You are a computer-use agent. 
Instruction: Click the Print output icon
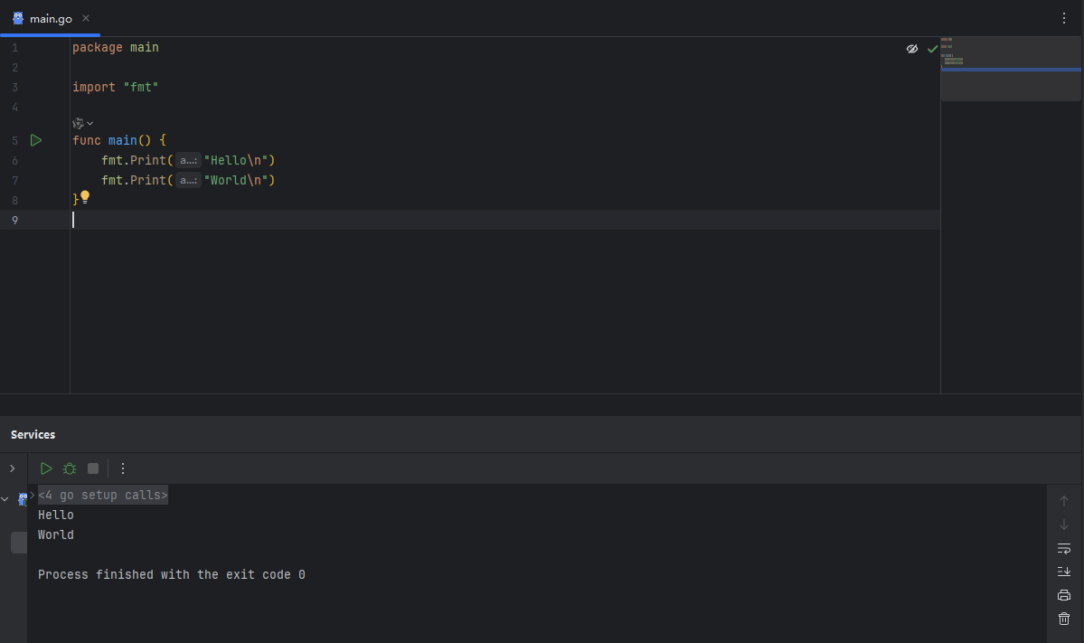tap(1064, 595)
